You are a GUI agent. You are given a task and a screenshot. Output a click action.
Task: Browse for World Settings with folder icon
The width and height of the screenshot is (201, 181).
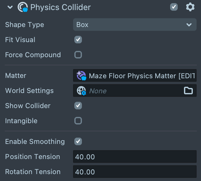pyautogui.click(x=188, y=91)
